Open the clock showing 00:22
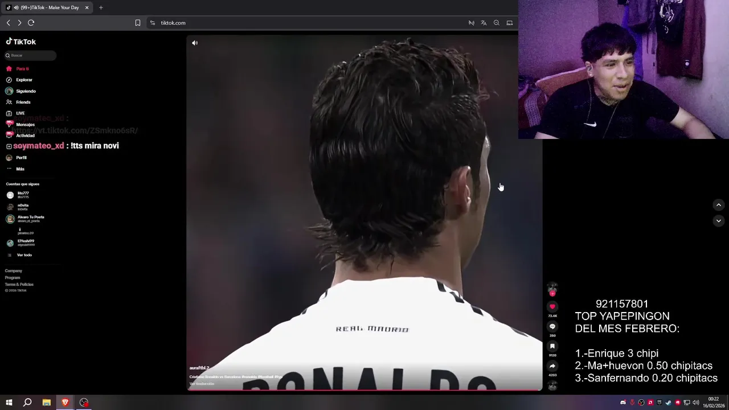The height and width of the screenshot is (410, 729). pyautogui.click(x=714, y=403)
